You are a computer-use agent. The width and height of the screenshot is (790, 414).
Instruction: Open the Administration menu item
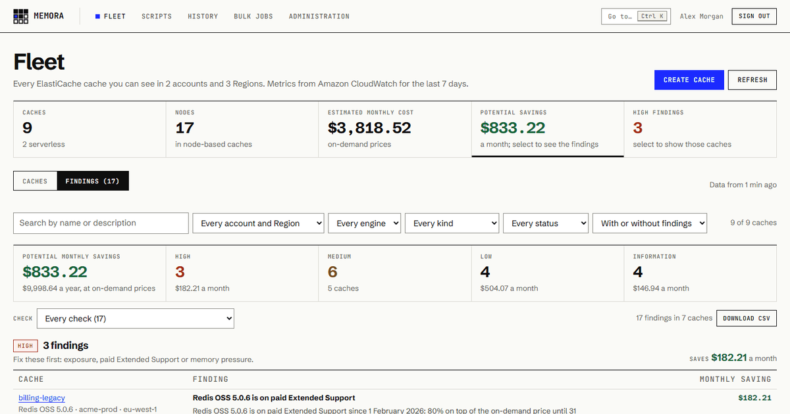click(319, 16)
